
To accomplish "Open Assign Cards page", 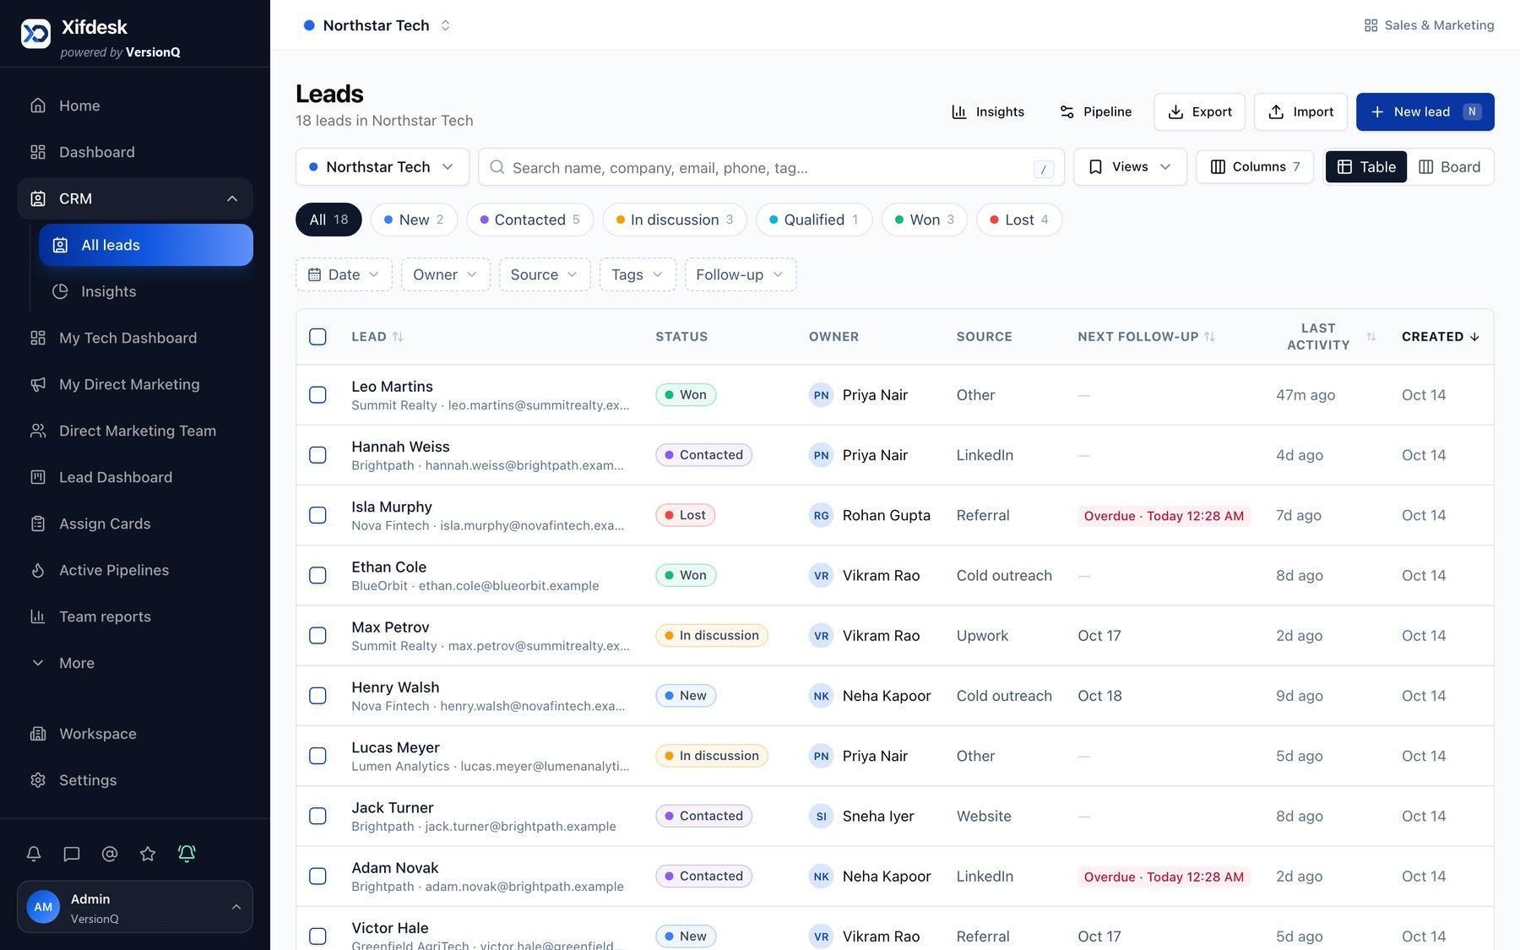I will (135, 524).
